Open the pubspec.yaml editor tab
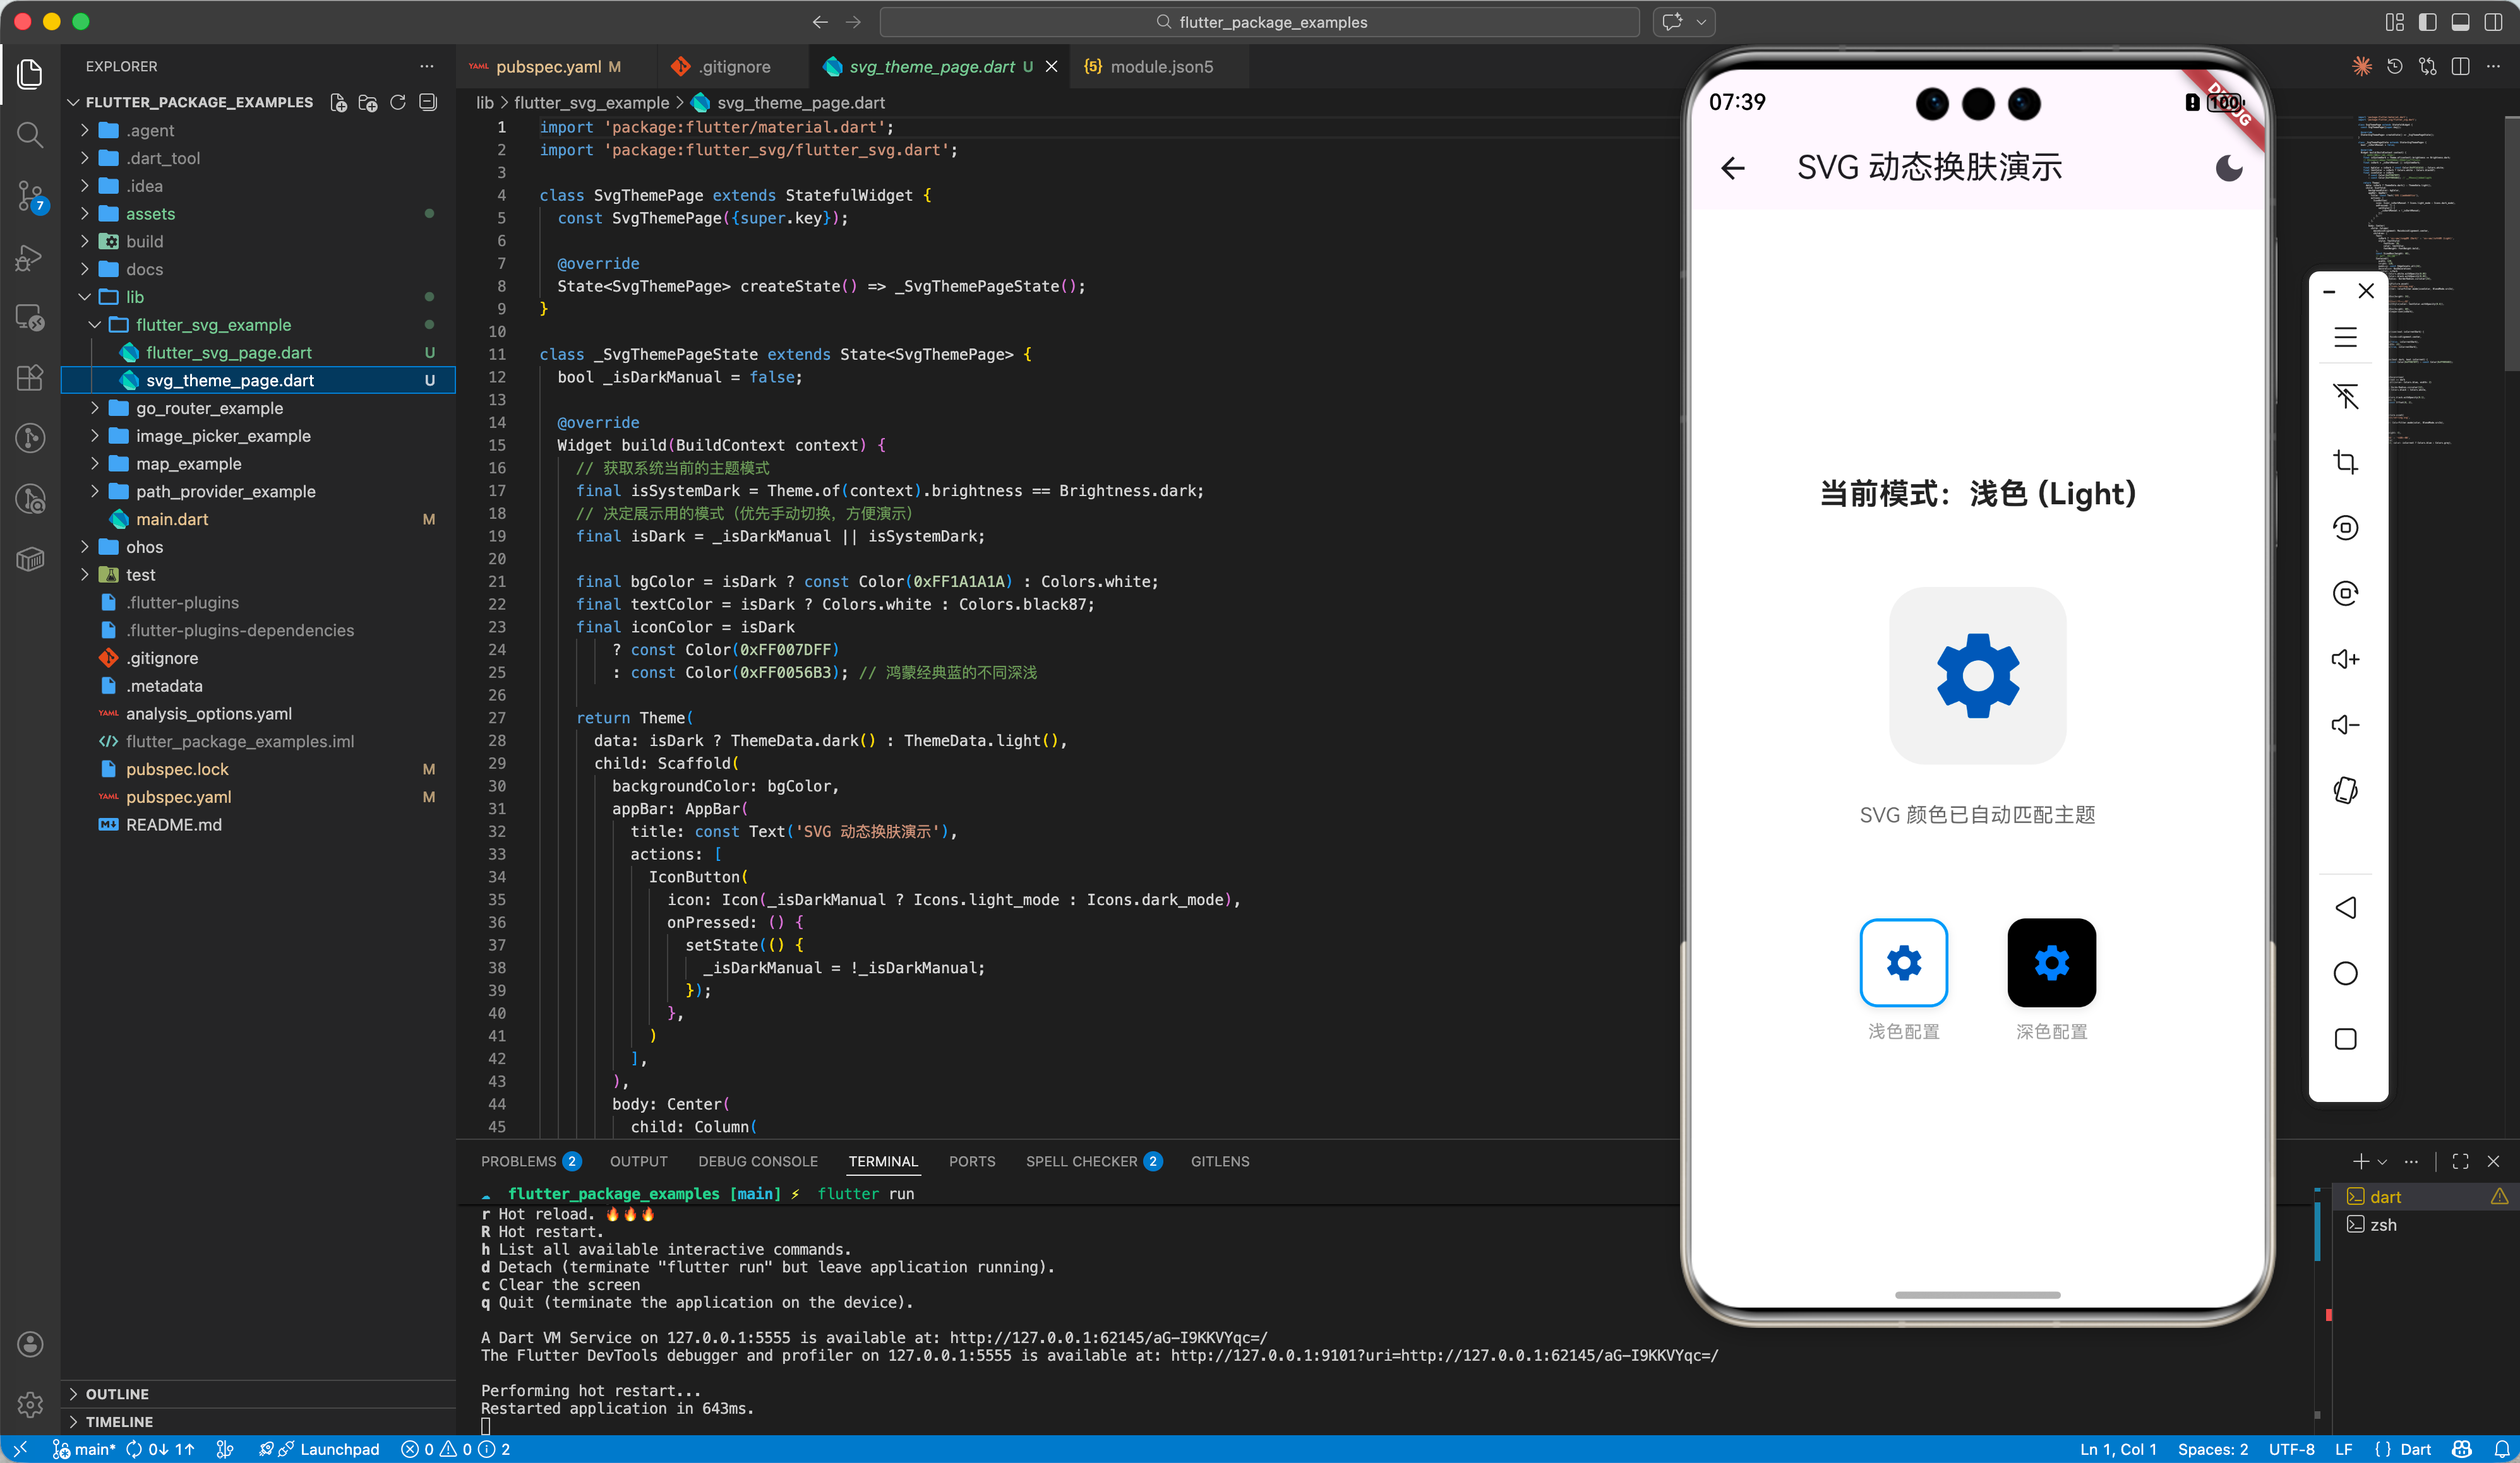This screenshot has height=1463, width=2520. pyautogui.click(x=548, y=67)
